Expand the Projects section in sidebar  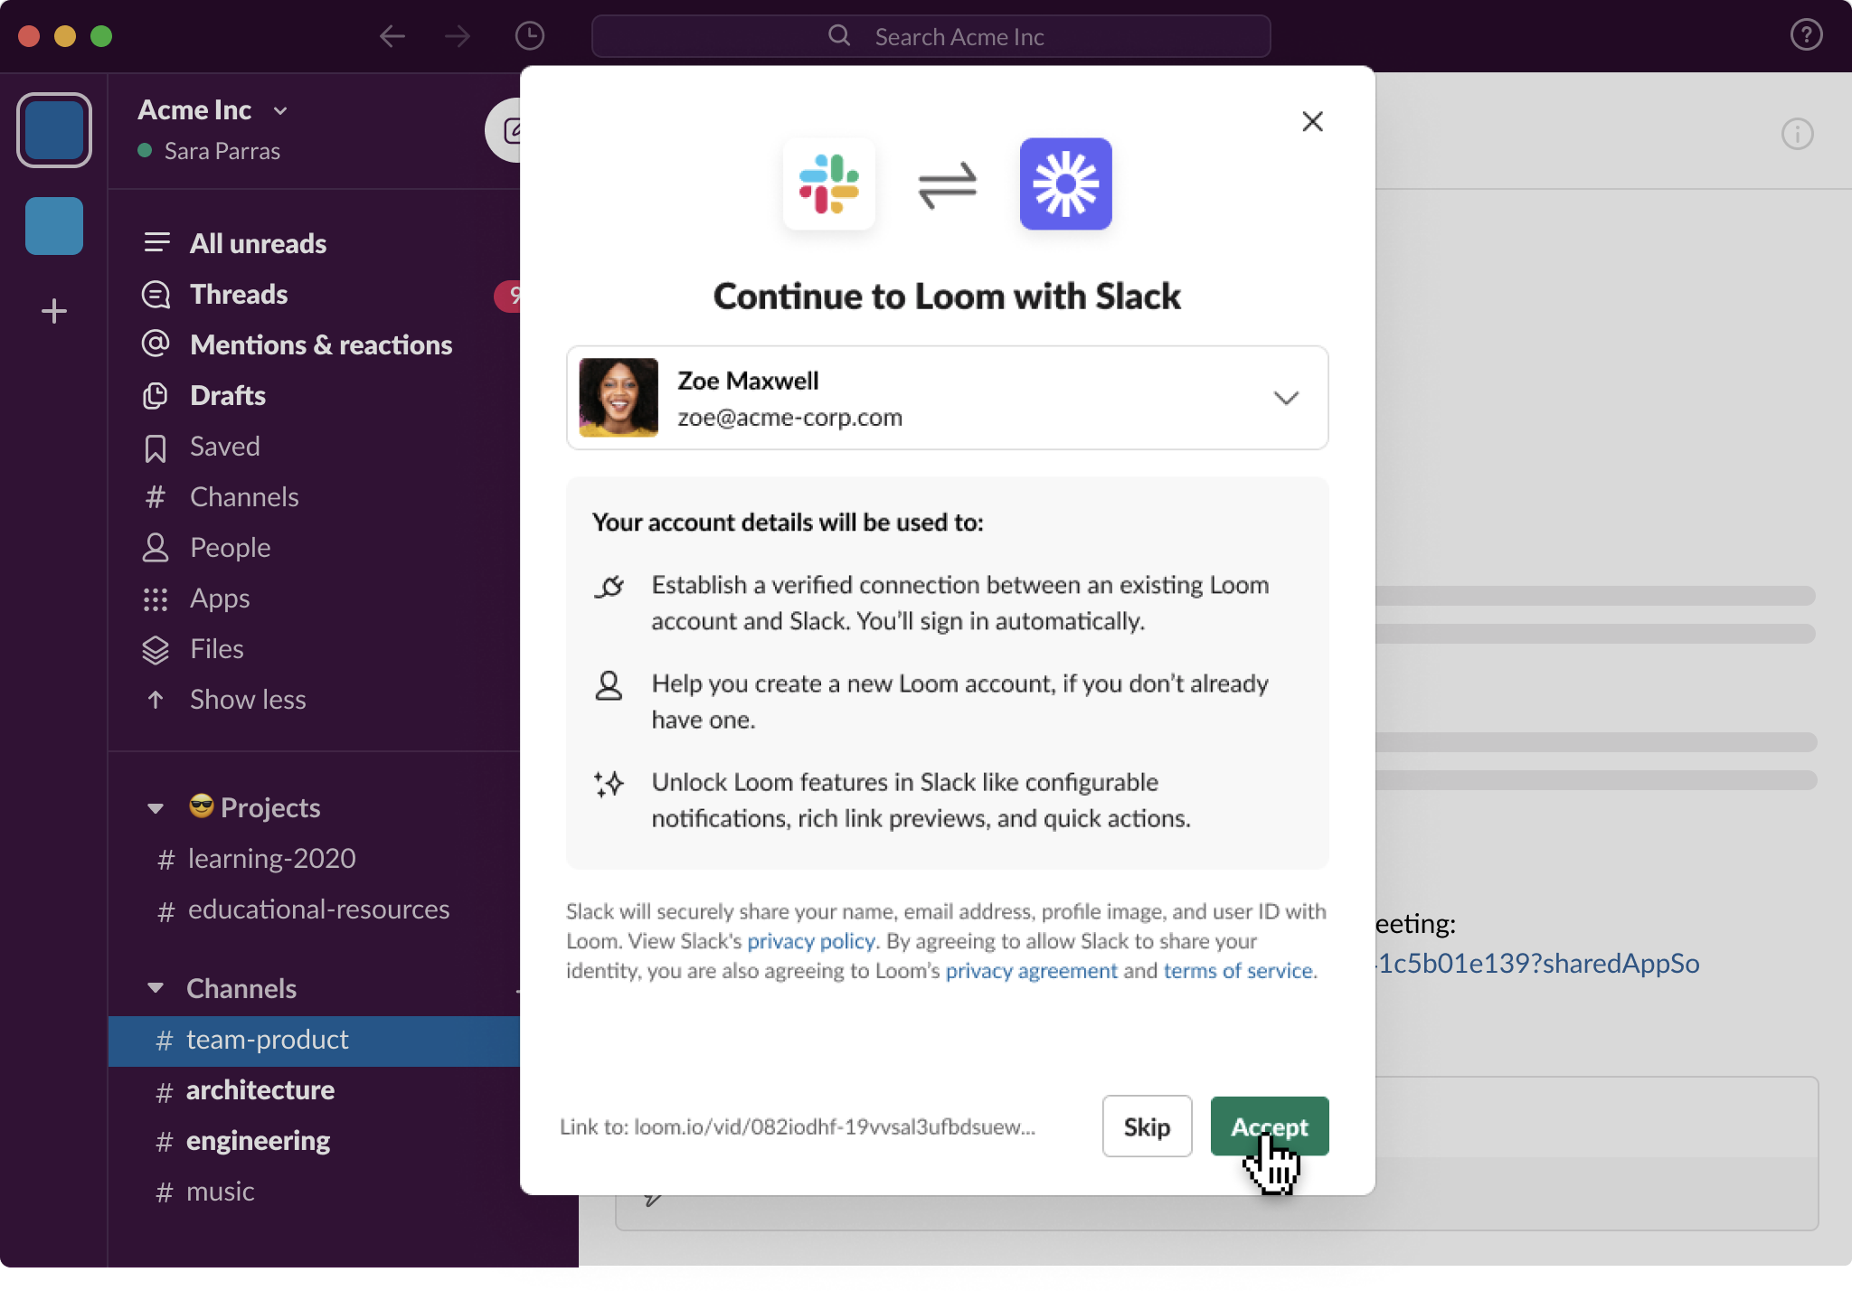click(x=156, y=807)
